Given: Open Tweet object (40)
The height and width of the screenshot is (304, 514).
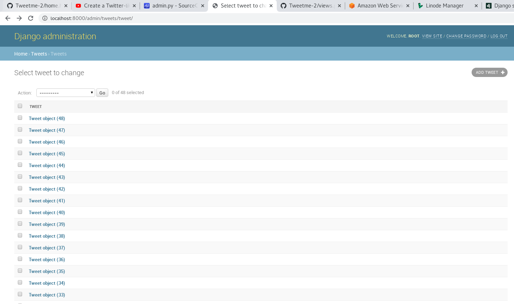Looking at the screenshot, I should (47, 212).
